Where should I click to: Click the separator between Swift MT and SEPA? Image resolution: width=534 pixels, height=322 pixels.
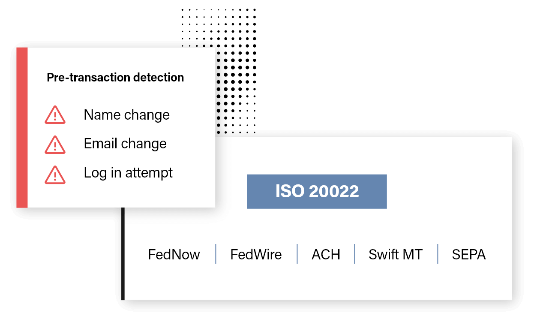pos(438,254)
